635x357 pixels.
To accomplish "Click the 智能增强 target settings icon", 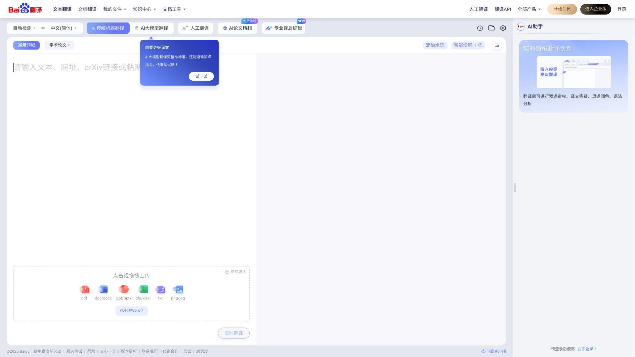I will pyautogui.click(x=480, y=45).
